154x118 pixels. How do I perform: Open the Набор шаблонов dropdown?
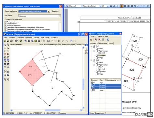coord(49,11)
